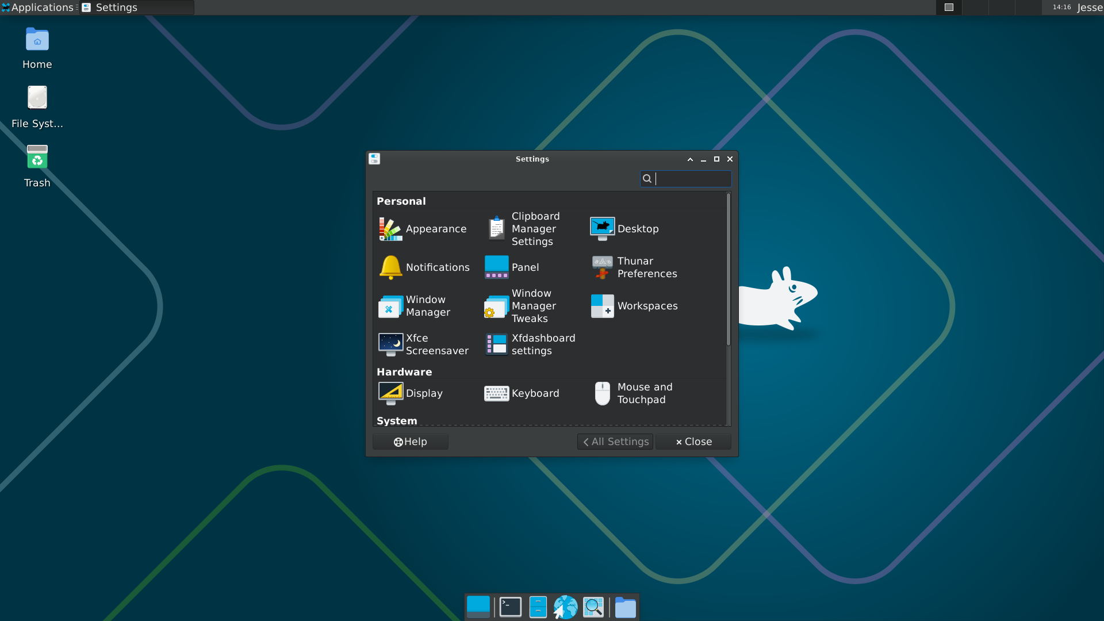Focus the Settings search field
Screen dimensions: 1104x621
686,179
